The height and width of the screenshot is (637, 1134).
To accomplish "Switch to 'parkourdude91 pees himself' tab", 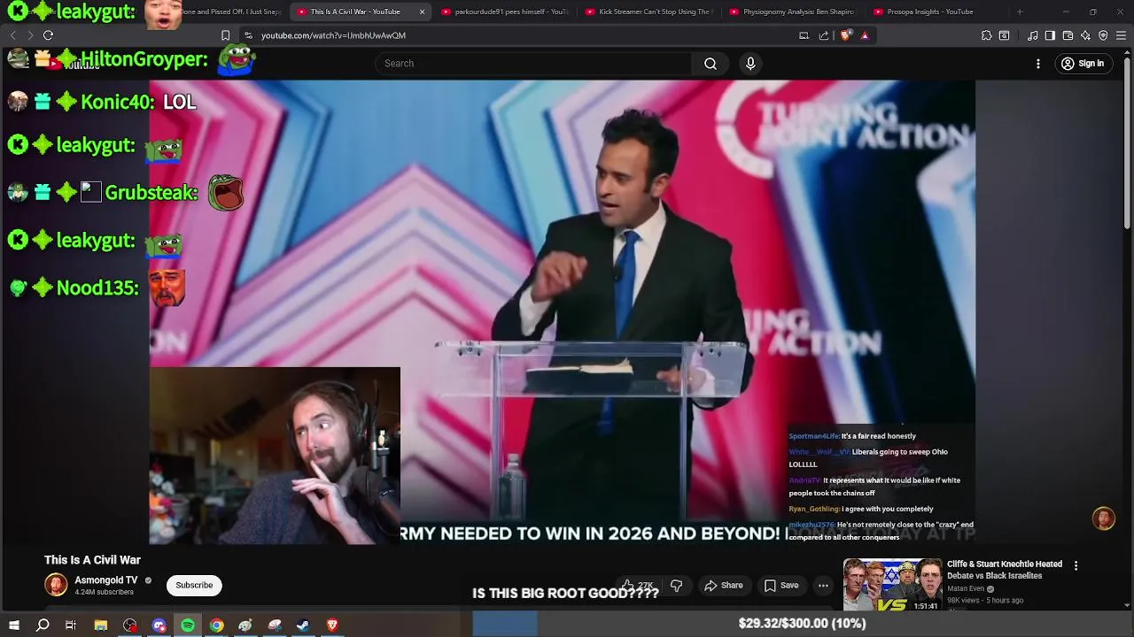I will tap(505, 12).
